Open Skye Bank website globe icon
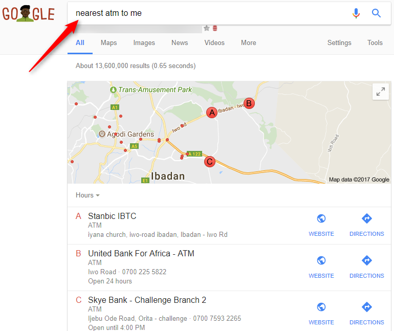The image size is (394, 331). coord(321,307)
